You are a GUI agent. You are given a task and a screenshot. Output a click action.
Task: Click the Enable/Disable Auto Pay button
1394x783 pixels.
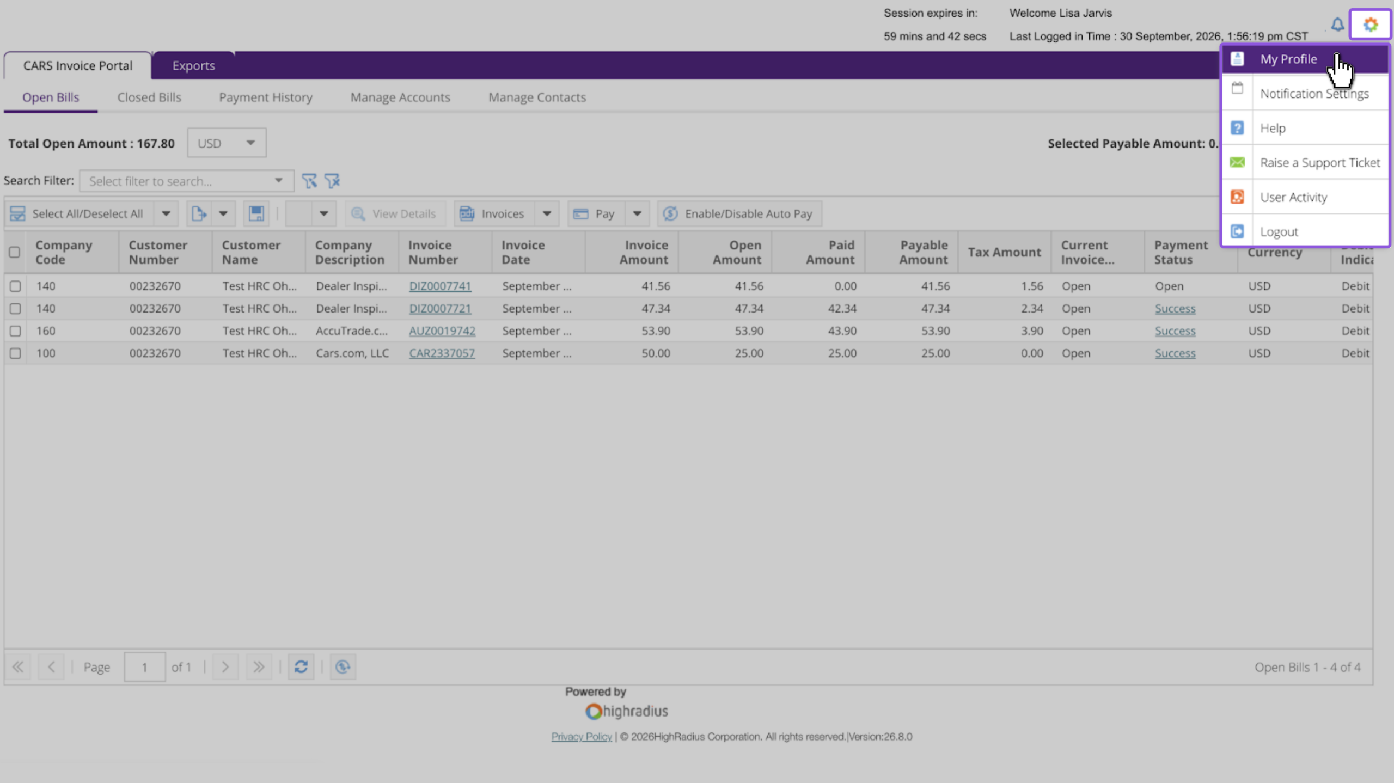(739, 213)
